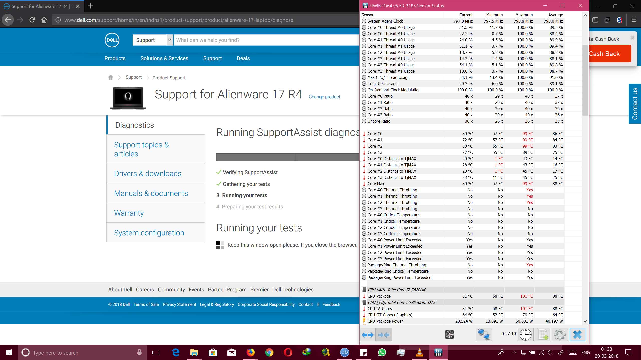
Task: Show hidden system tray icons chevron
Action: (x=514, y=352)
